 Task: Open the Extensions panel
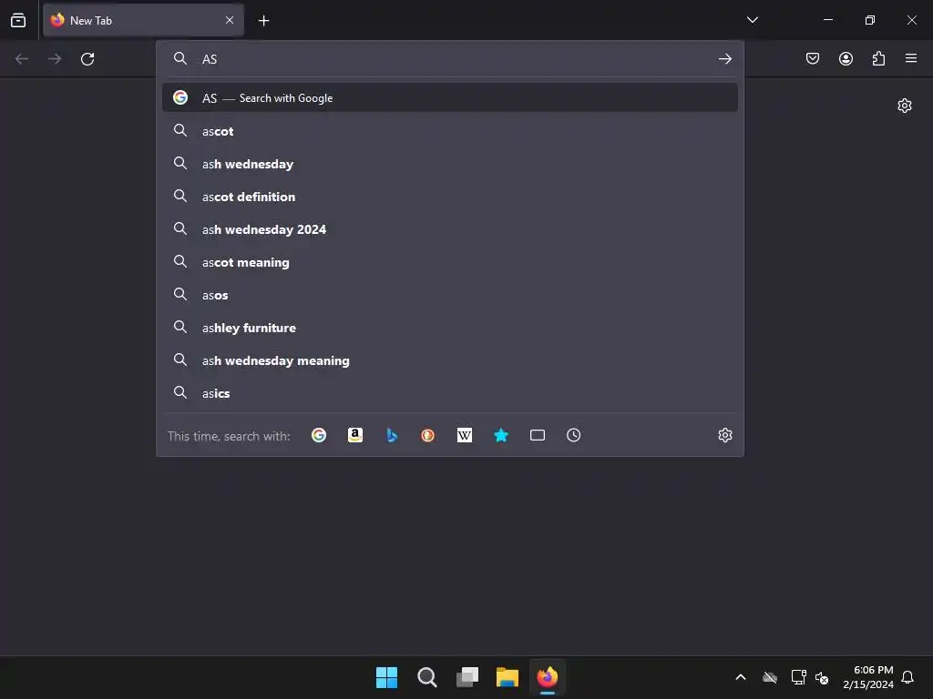(x=878, y=58)
